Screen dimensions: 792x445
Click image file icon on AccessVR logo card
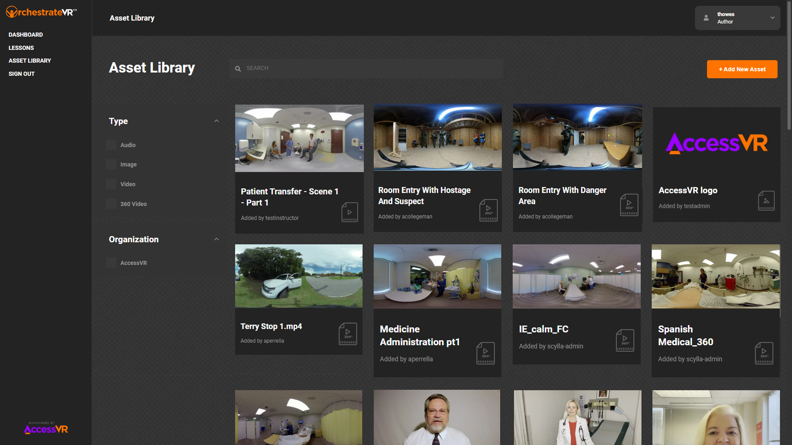click(766, 201)
